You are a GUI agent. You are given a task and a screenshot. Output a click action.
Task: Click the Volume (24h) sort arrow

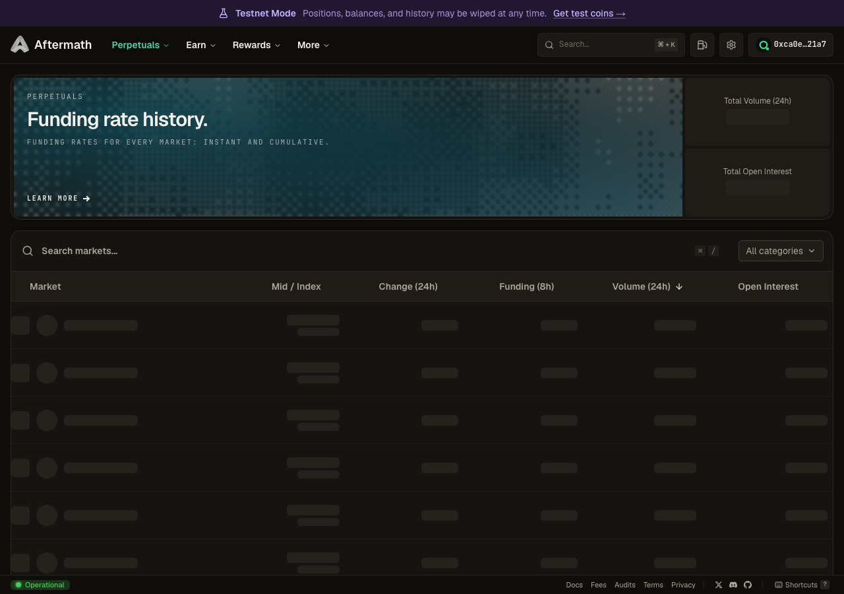pyautogui.click(x=679, y=286)
